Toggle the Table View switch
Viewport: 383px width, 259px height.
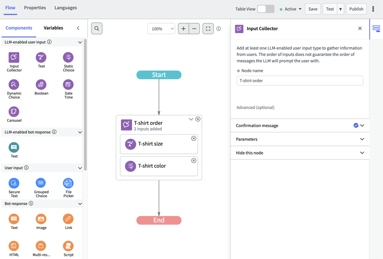tap(266, 9)
